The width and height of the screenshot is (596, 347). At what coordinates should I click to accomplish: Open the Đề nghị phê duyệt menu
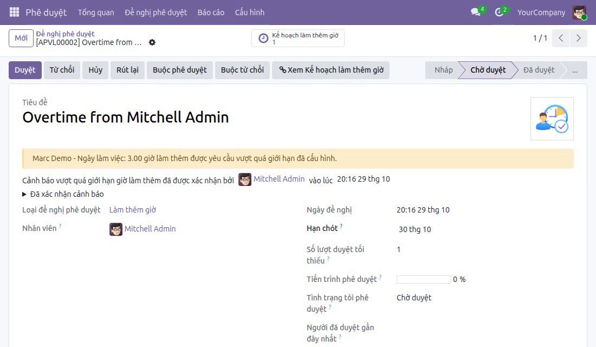click(x=156, y=12)
